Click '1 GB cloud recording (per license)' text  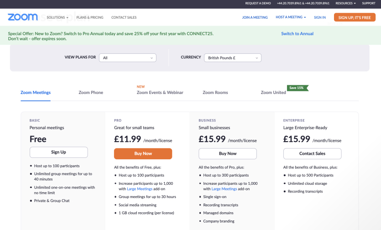coord(146,213)
